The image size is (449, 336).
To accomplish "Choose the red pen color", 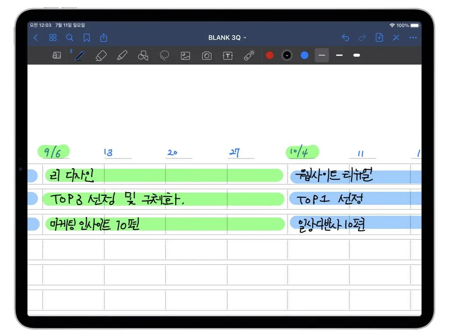I will point(270,55).
